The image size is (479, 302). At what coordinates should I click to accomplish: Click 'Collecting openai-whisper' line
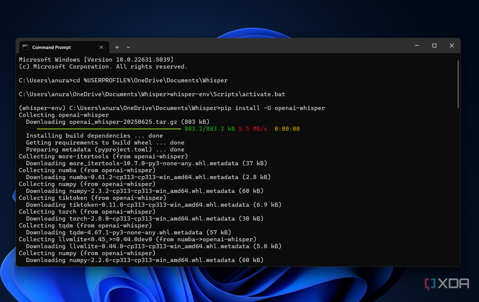[64, 115]
